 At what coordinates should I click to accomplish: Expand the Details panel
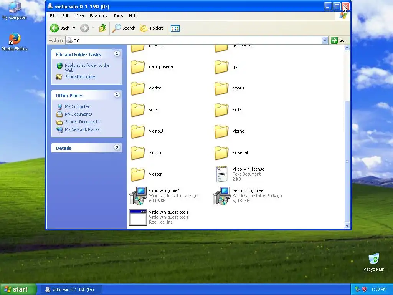pyautogui.click(x=117, y=147)
